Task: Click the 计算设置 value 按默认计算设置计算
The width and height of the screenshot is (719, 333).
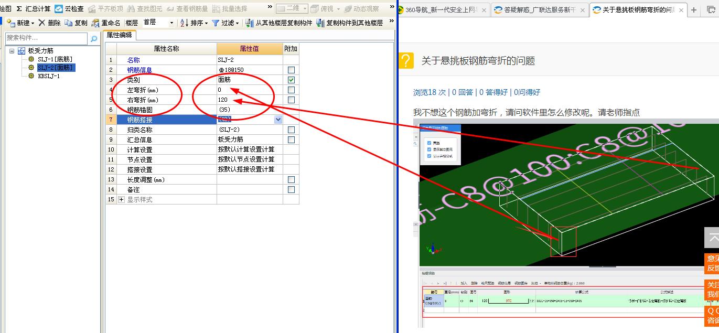Action: pos(250,149)
